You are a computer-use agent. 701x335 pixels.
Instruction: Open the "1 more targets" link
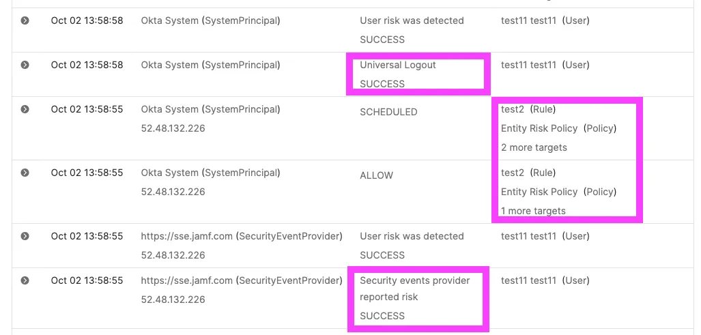click(x=533, y=211)
